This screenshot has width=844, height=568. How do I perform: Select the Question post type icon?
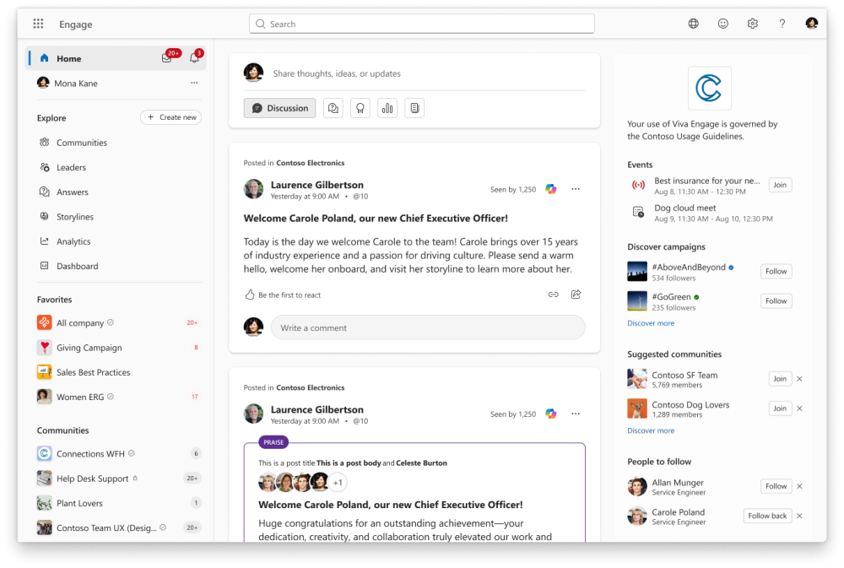(333, 108)
